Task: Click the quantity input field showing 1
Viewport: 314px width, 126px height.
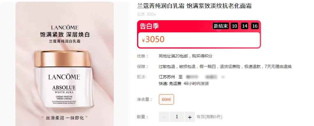Action: (177, 117)
